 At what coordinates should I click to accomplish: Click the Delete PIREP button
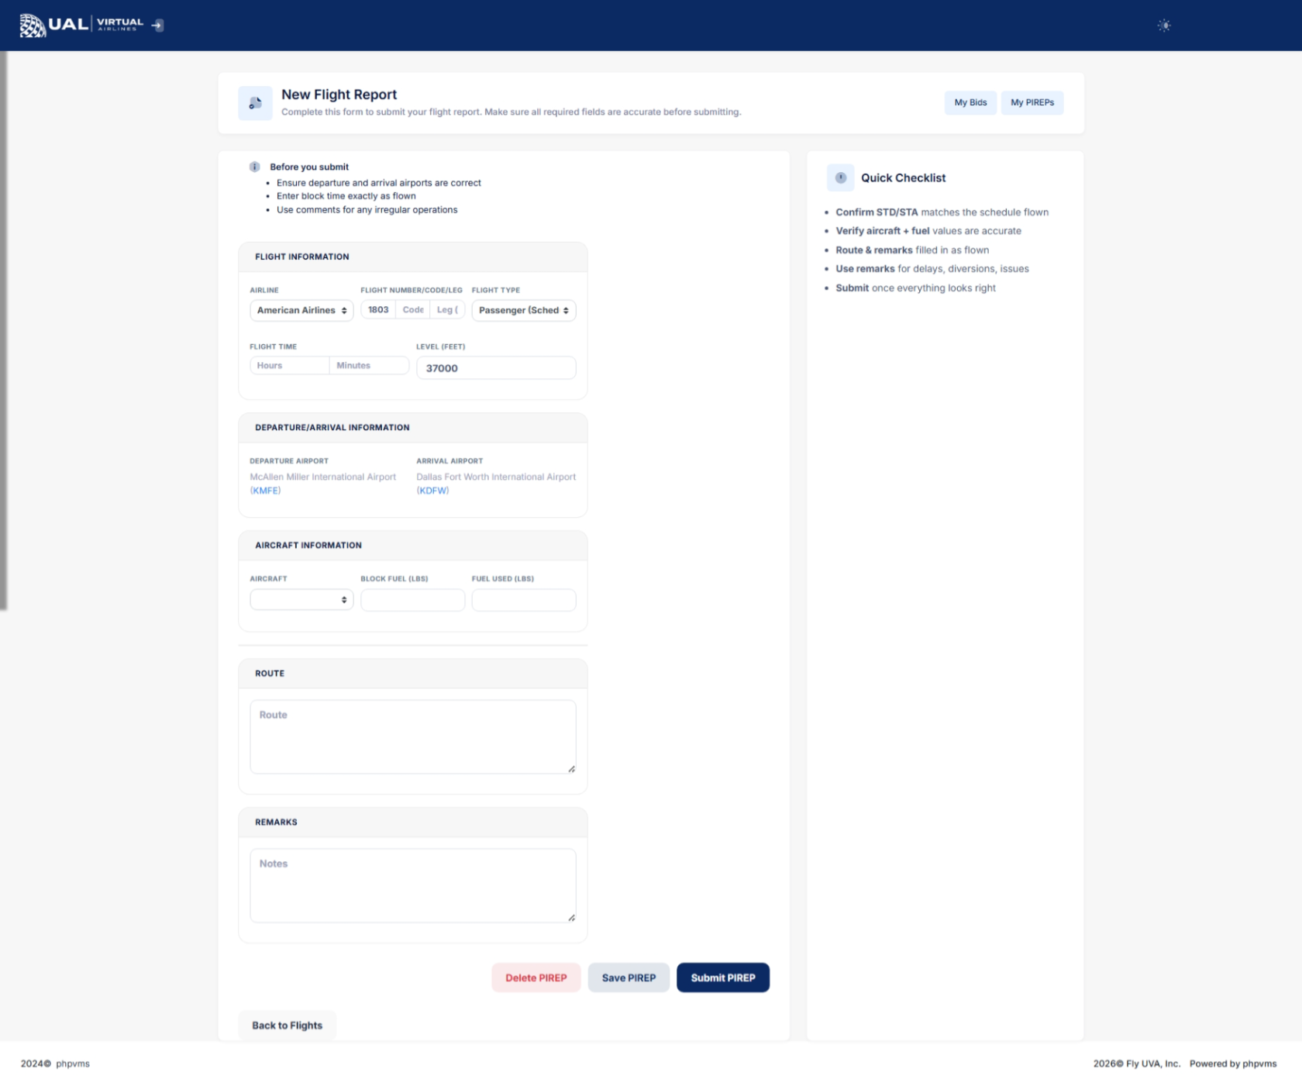(x=536, y=977)
